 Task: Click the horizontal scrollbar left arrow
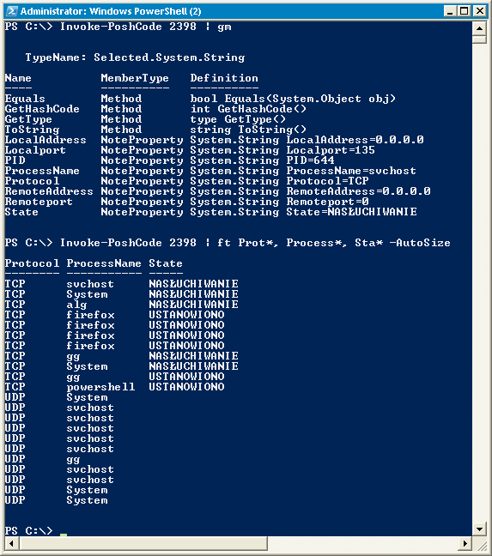click(x=11, y=543)
